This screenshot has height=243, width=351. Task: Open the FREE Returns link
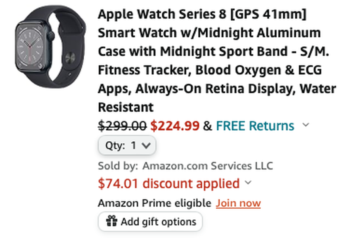pos(255,126)
